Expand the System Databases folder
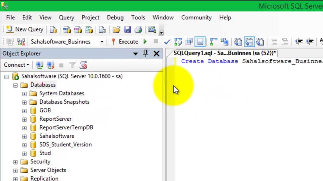The width and height of the screenshot is (323, 181). pyautogui.click(x=24, y=94)
